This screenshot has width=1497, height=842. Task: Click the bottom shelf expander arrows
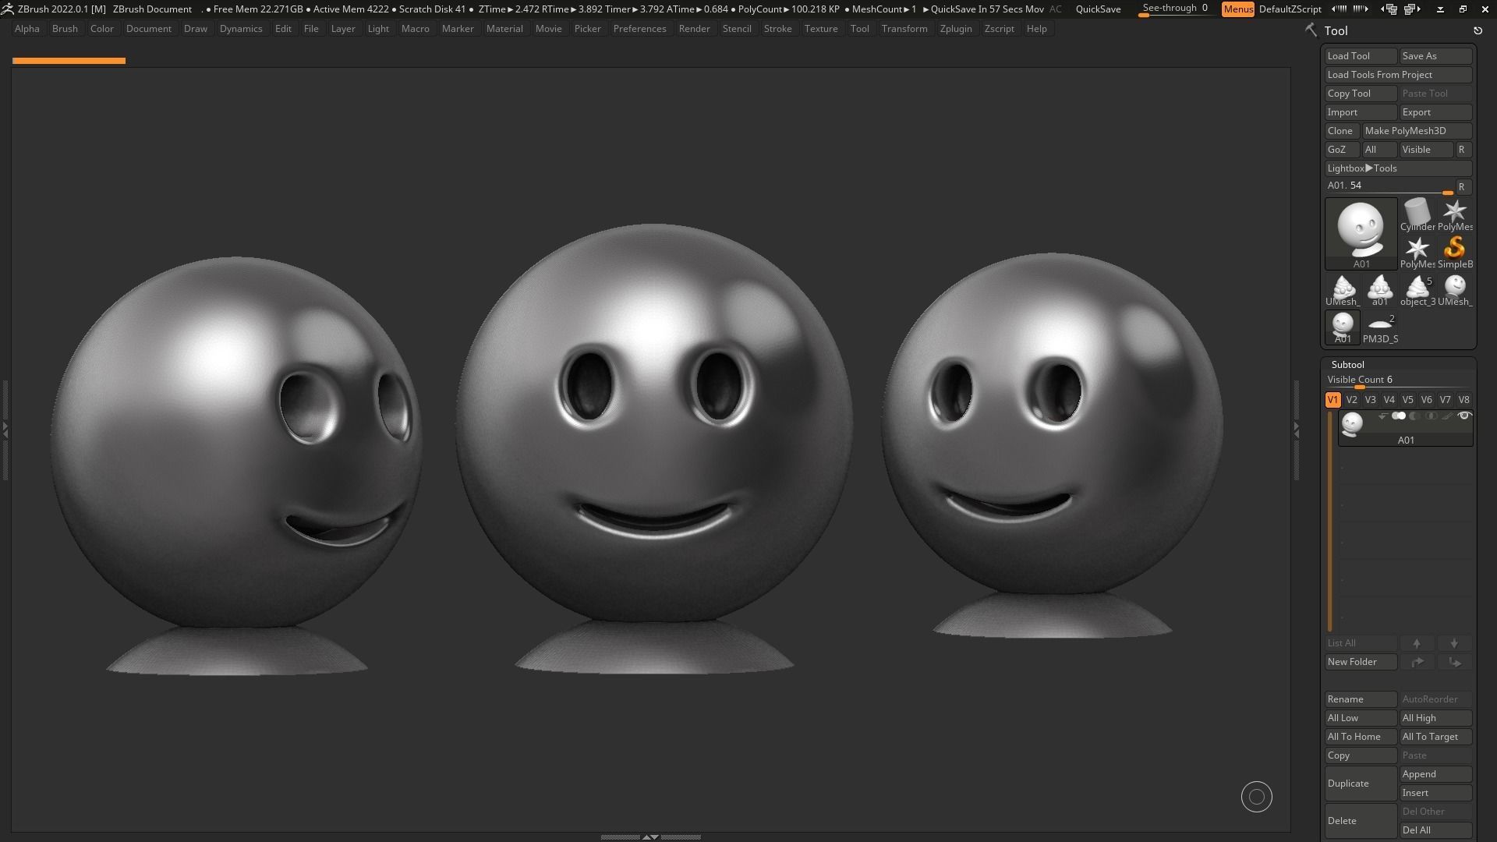[x=649, y=837]
